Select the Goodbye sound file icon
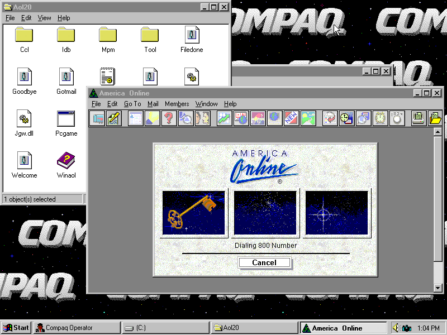This screenshot has height=335, width=447. click(x=24, y=82)
